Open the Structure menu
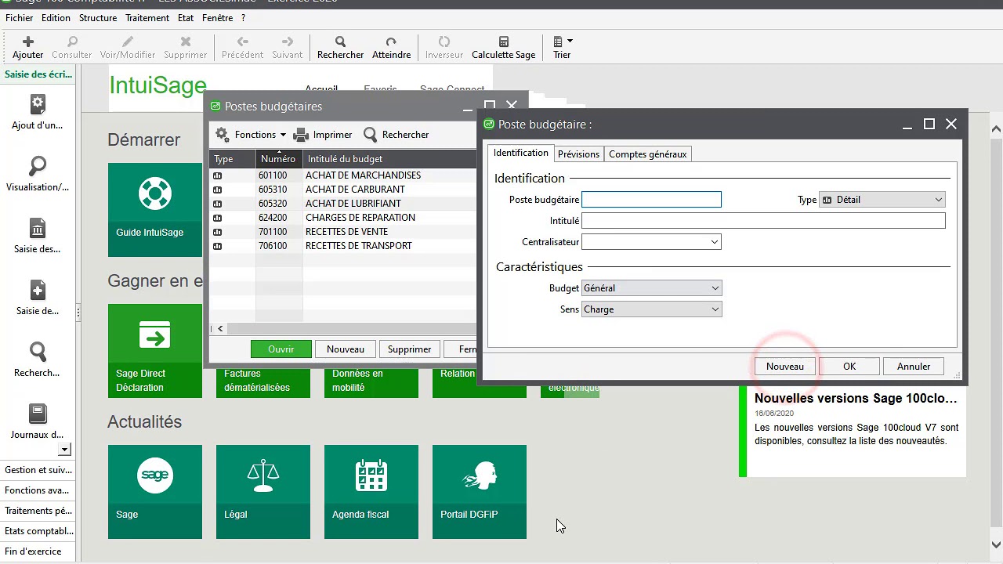 point(98,18)
